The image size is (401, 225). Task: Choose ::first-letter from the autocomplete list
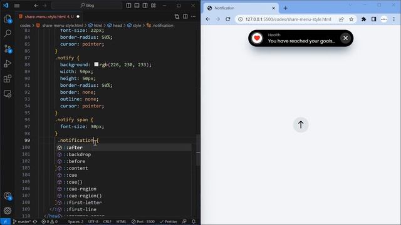click(x=124, y=202)
